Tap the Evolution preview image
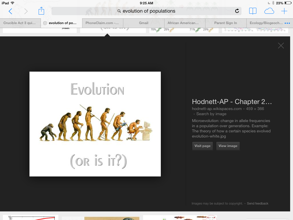 point(95,124)
